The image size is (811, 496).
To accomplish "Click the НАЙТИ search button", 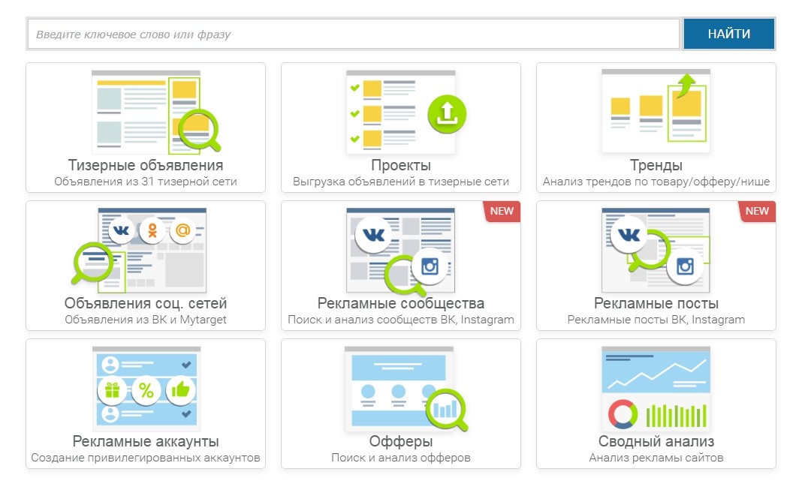I will (x=728, y=34).
